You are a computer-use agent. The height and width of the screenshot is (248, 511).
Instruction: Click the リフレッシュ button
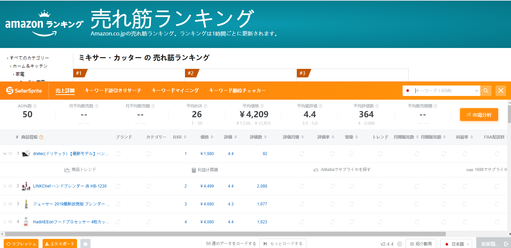(x=21, y=244)
